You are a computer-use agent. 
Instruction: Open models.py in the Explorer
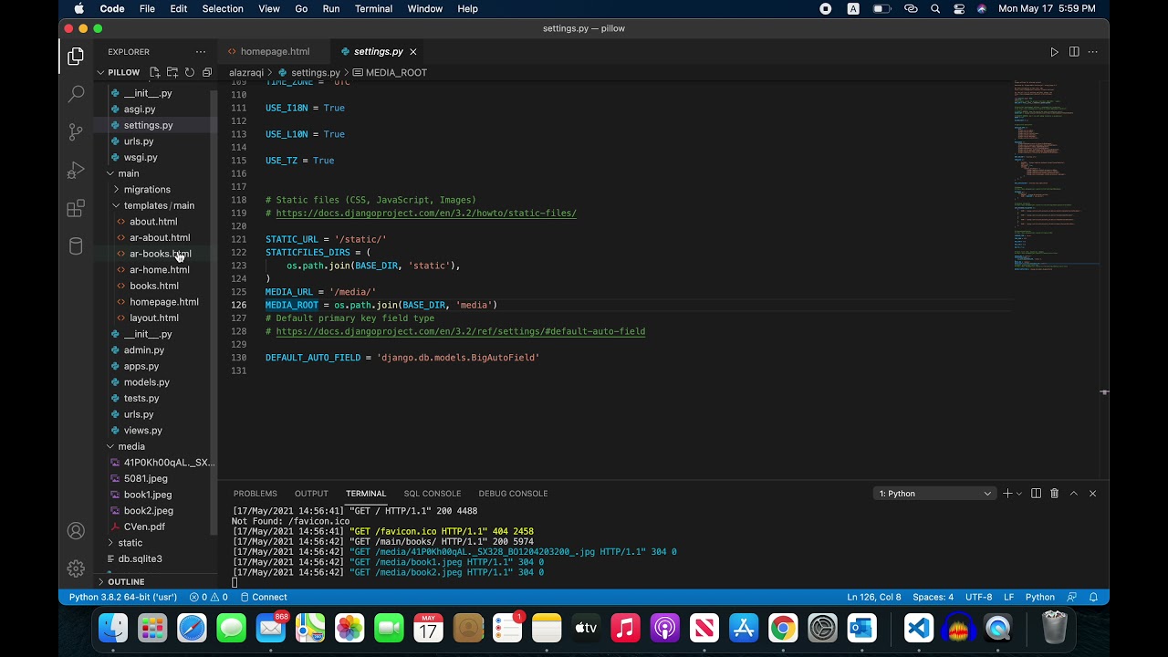pos(146,382)
